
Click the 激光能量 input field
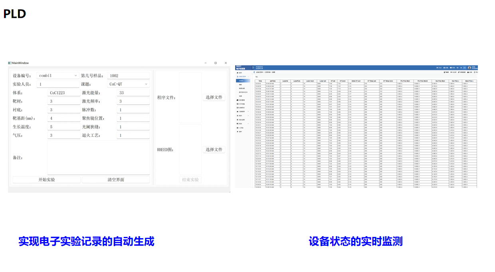pyautogui.click(x=133, y=93)
